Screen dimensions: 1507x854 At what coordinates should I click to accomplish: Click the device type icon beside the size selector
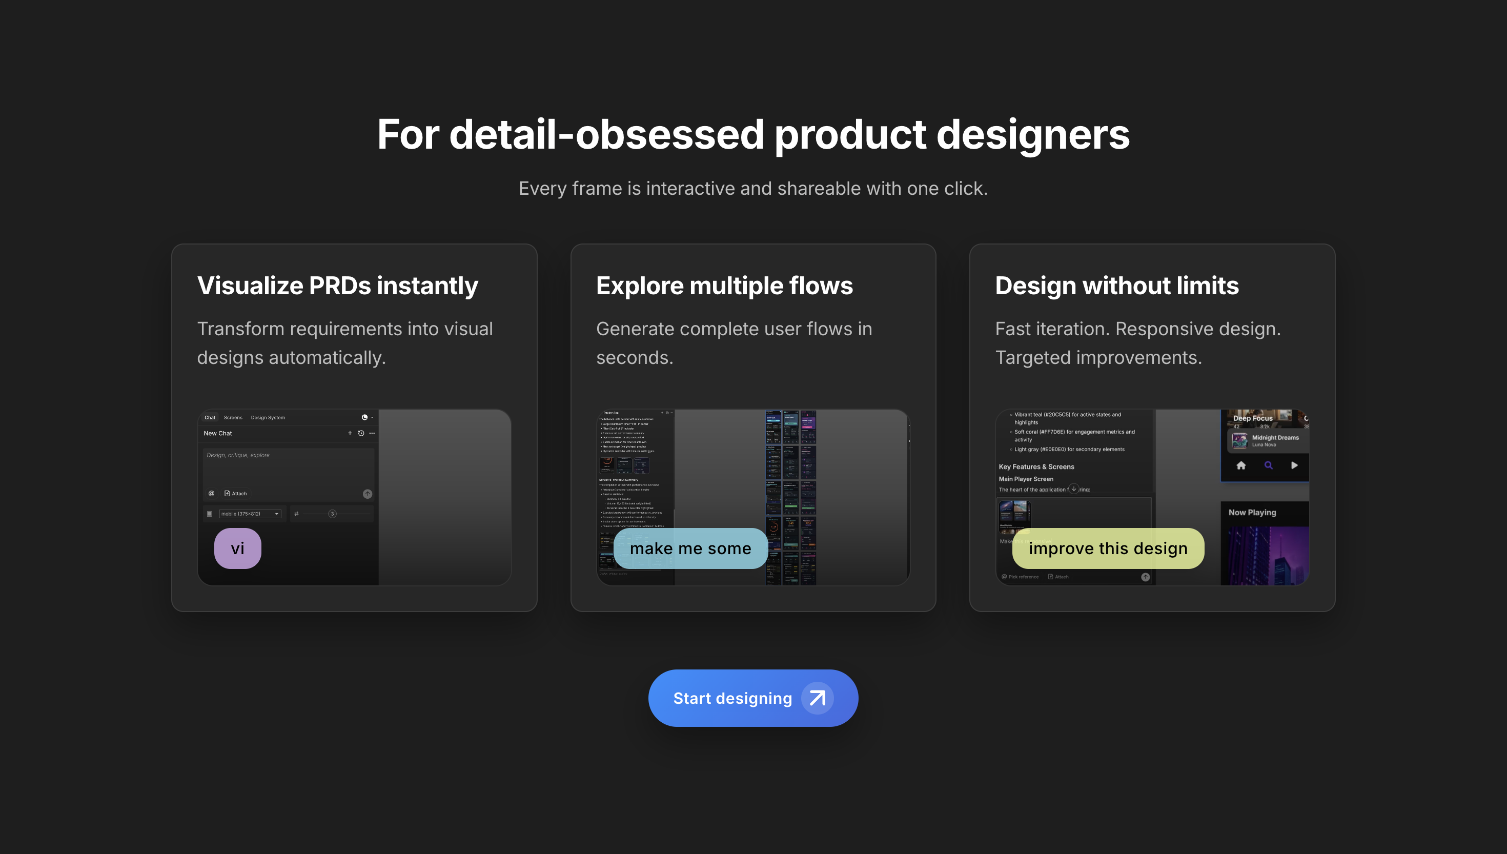point(210,514)
